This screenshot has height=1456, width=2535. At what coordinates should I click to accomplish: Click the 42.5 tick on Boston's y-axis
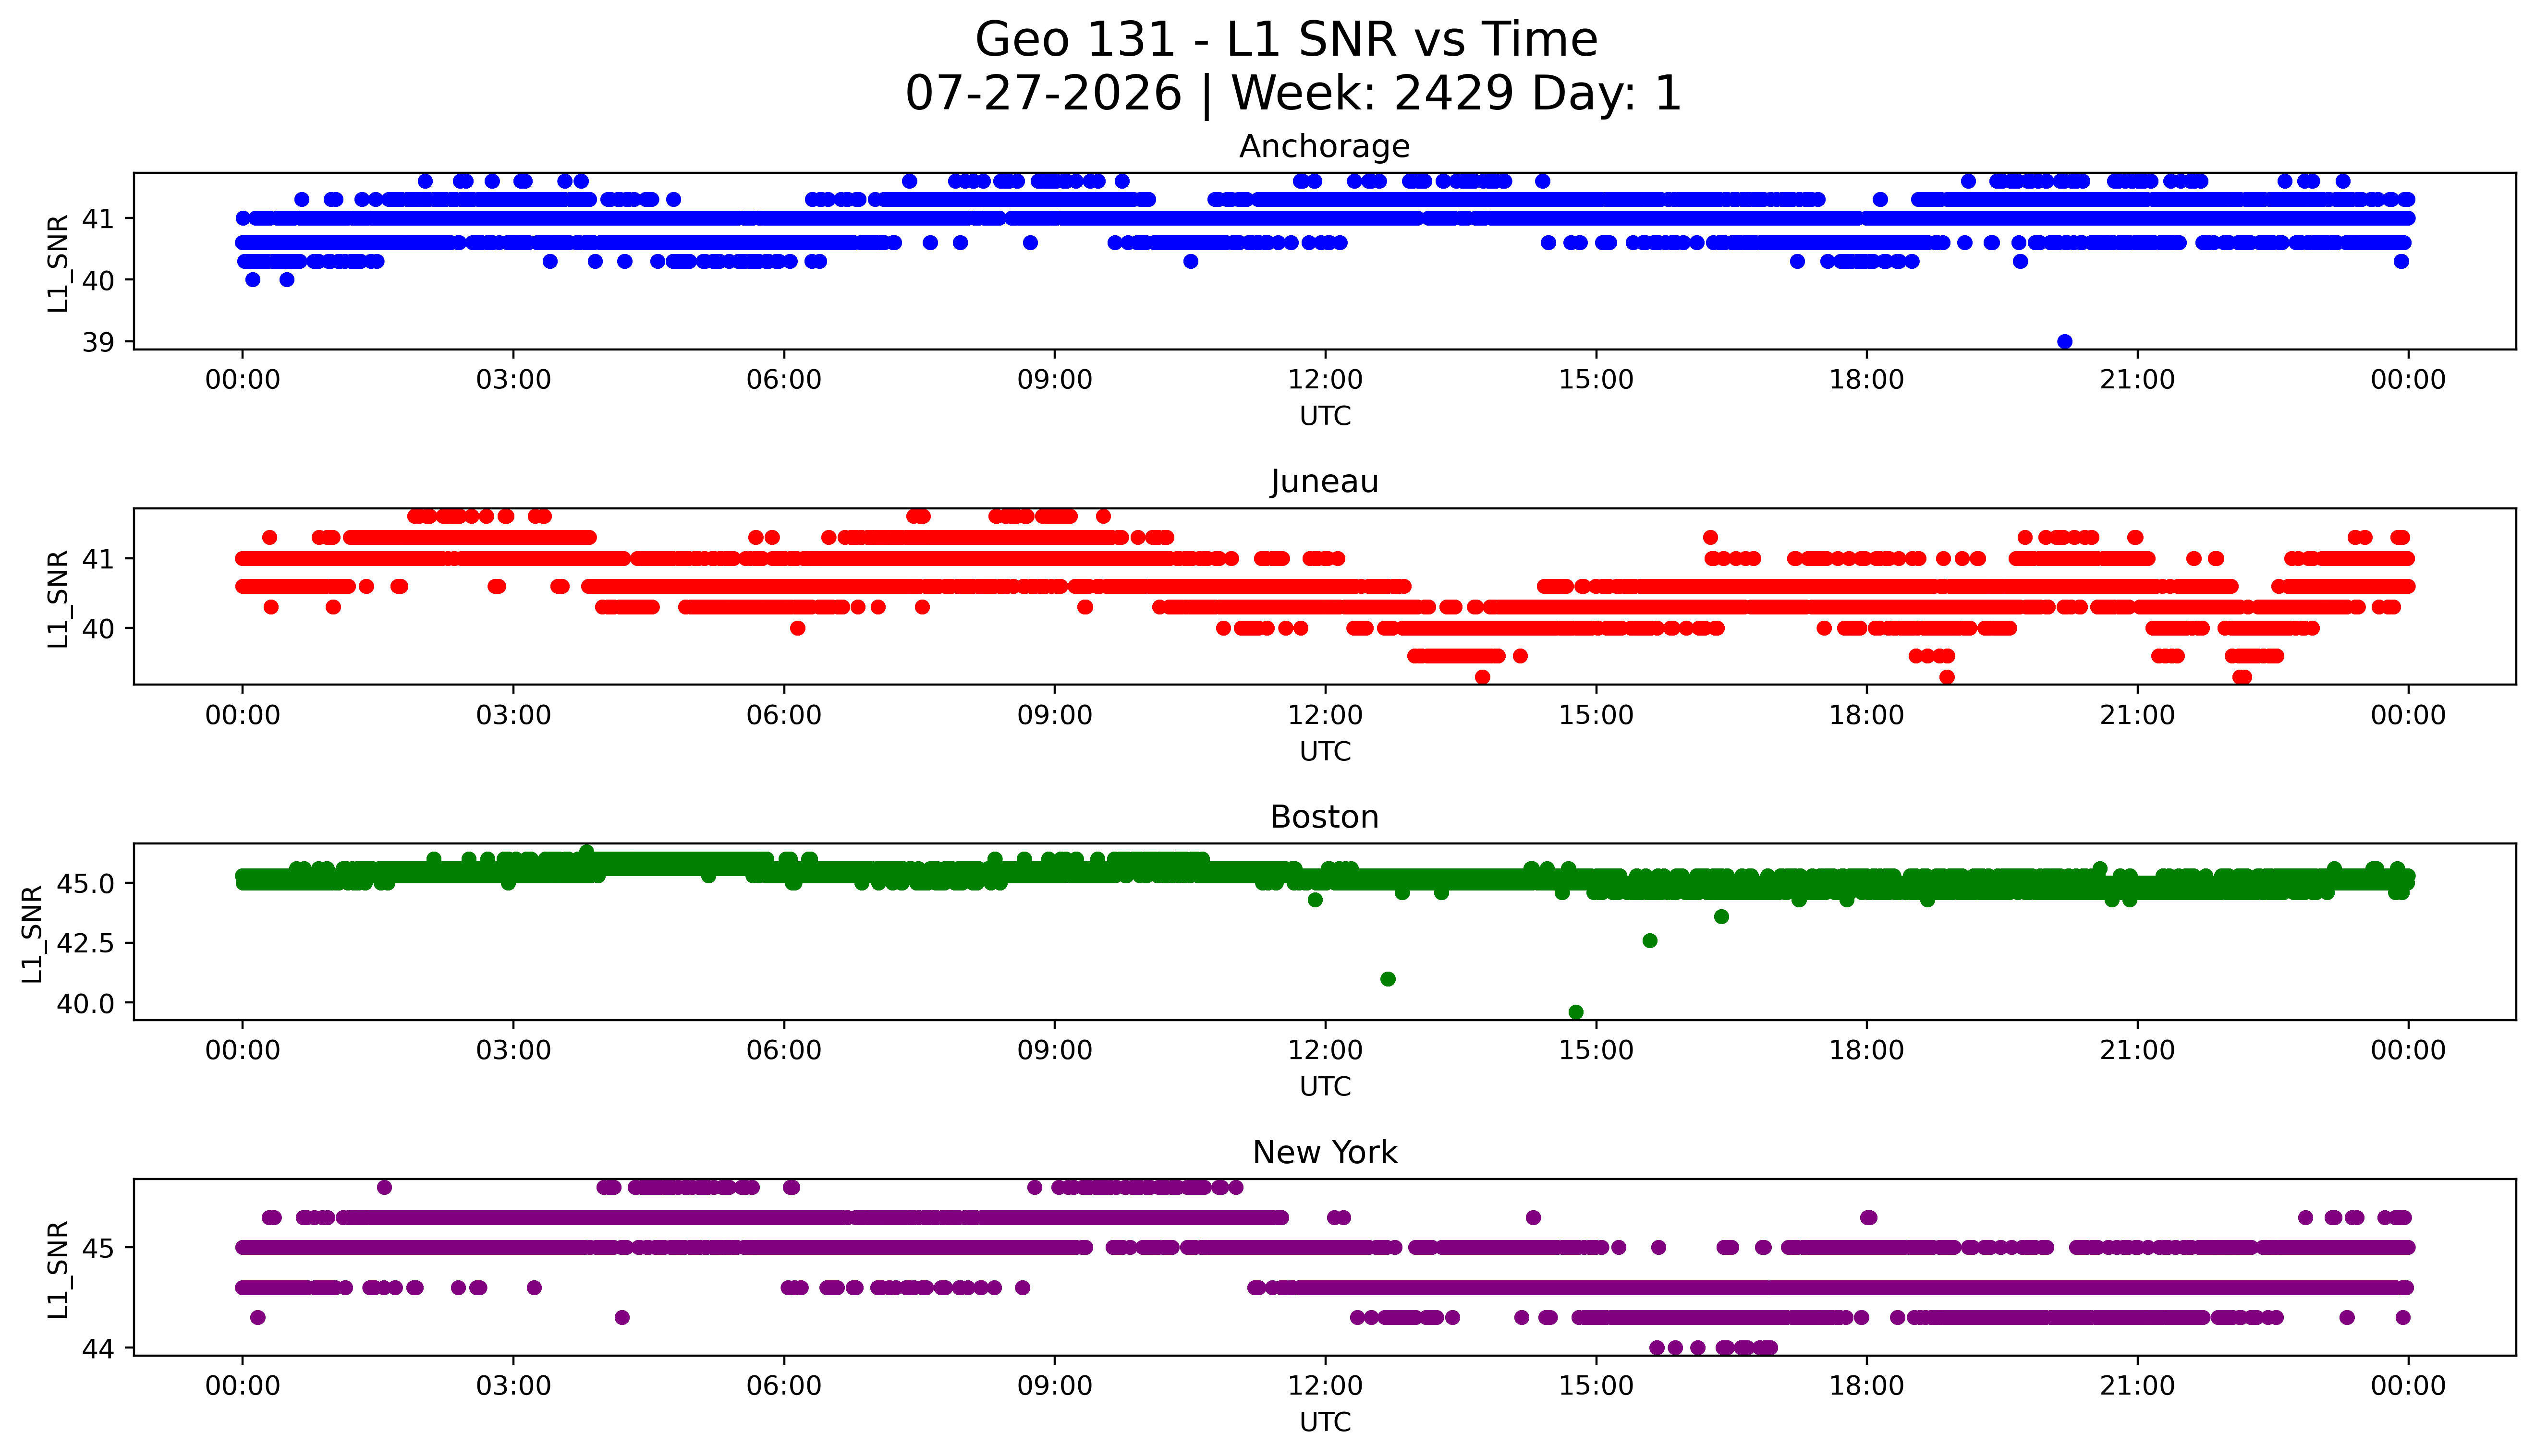coord(86,943)
